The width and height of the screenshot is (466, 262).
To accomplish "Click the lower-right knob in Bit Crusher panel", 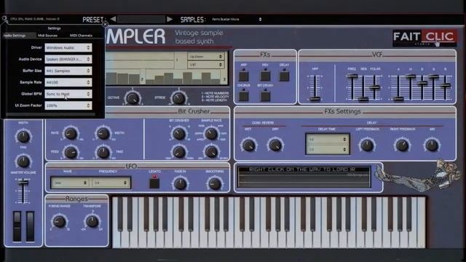I will (x=211, y=152).
